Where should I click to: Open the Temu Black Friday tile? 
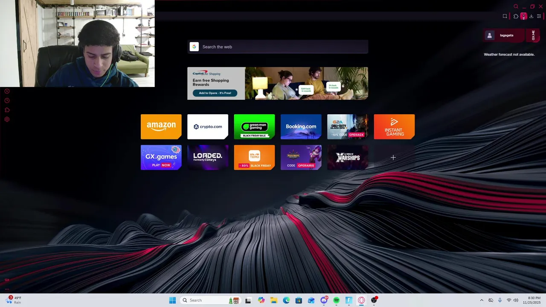(254, 157)
